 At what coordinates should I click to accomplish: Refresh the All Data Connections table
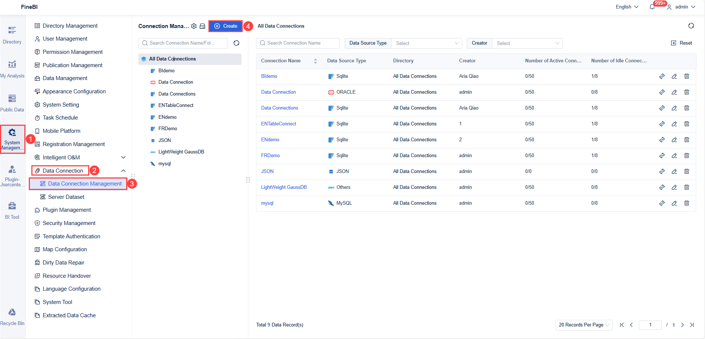coord(692,26)
